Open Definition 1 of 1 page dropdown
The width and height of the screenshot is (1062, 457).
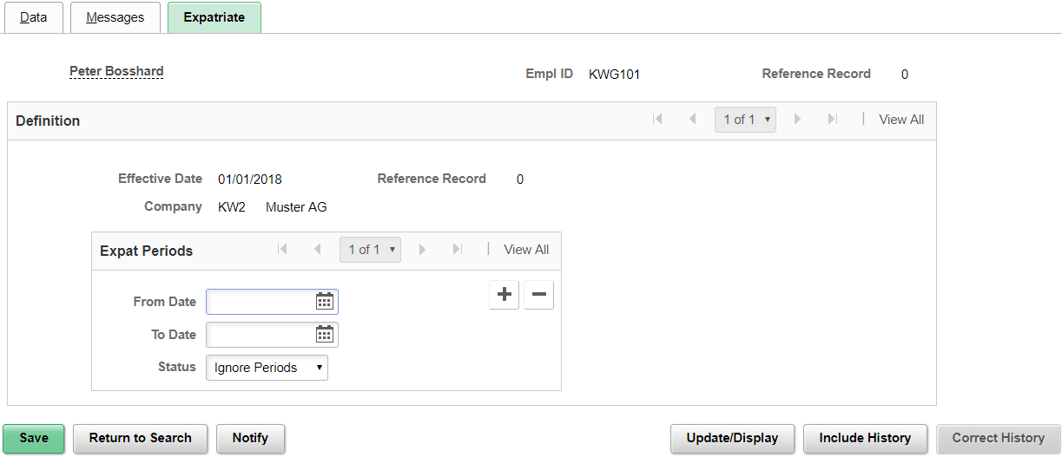745,120
